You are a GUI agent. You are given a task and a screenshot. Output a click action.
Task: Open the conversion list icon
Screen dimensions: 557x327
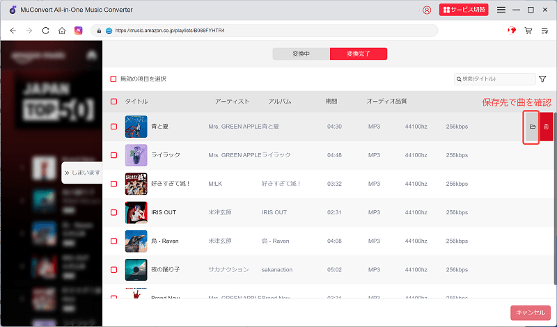[x=544, y=31]
